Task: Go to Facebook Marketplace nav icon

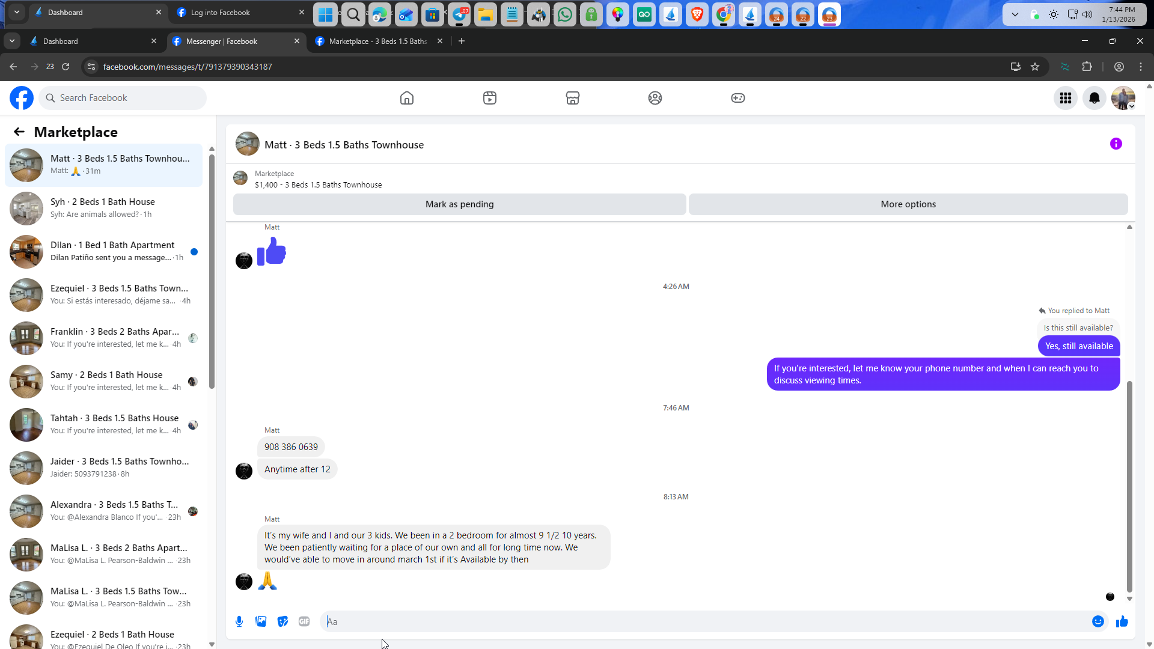Action: 572,98
